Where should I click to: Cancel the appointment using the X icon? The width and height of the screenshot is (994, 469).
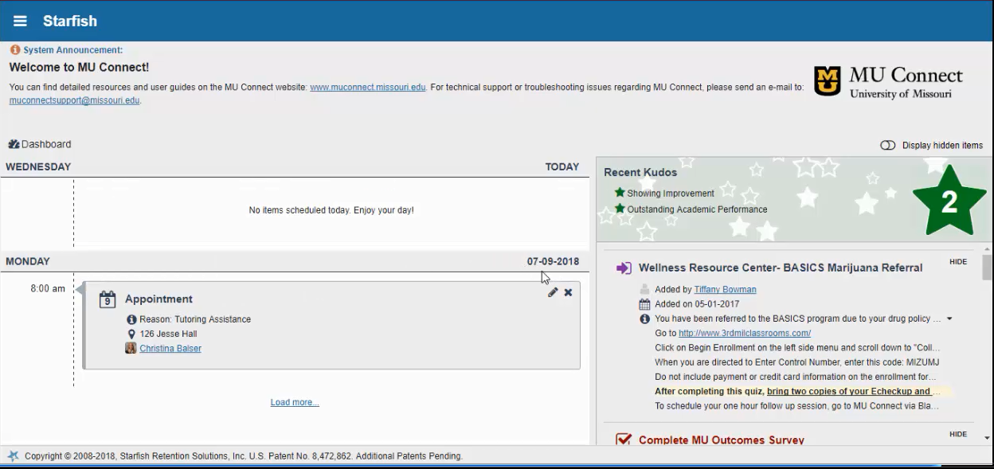point(568,292)
